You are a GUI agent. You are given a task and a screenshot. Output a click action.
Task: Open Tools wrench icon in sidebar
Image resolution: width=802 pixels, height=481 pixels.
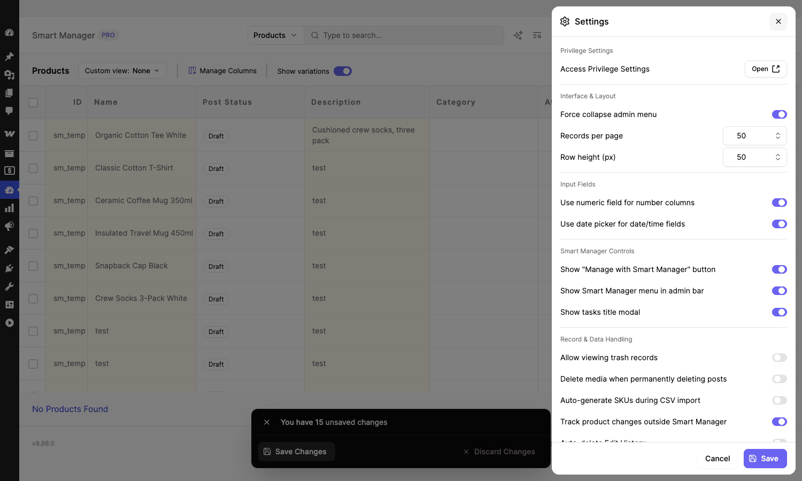click(x=9, y=286)
